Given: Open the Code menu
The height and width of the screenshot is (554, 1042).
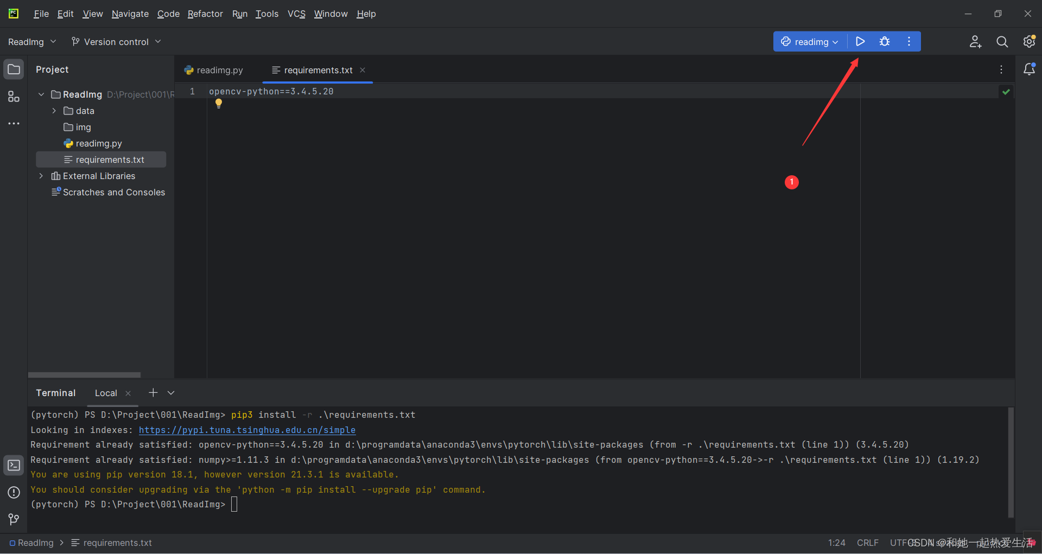Looking at the screenshot, I should point(168,14).
